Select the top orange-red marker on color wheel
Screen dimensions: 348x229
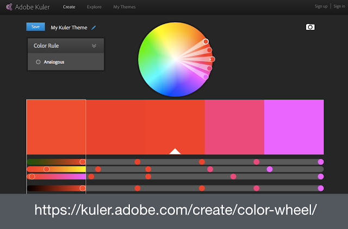click(206, 41)
